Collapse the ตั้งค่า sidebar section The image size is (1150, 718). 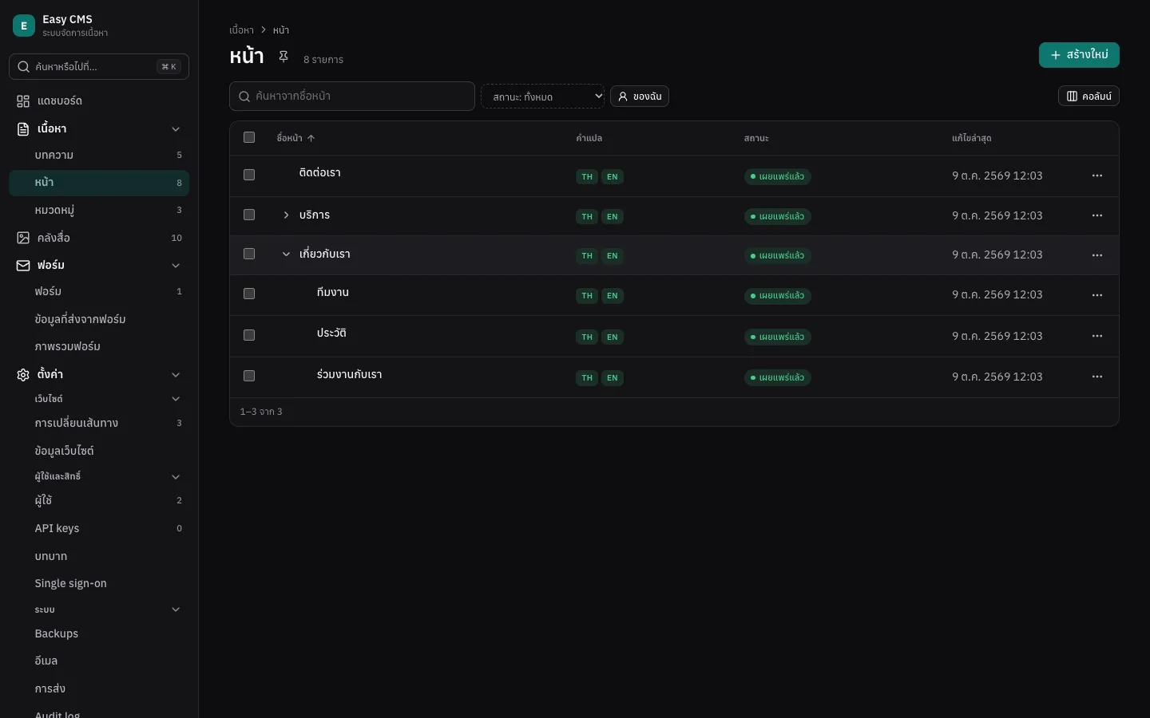[176, 375]
